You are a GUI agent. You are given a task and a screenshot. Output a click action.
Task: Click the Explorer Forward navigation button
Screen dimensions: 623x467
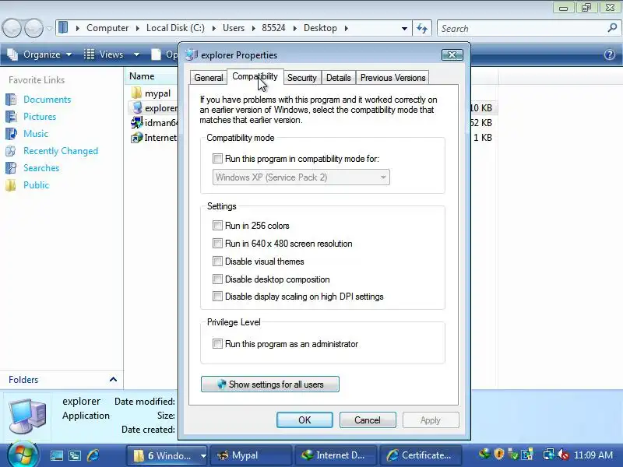pos(33,28)
